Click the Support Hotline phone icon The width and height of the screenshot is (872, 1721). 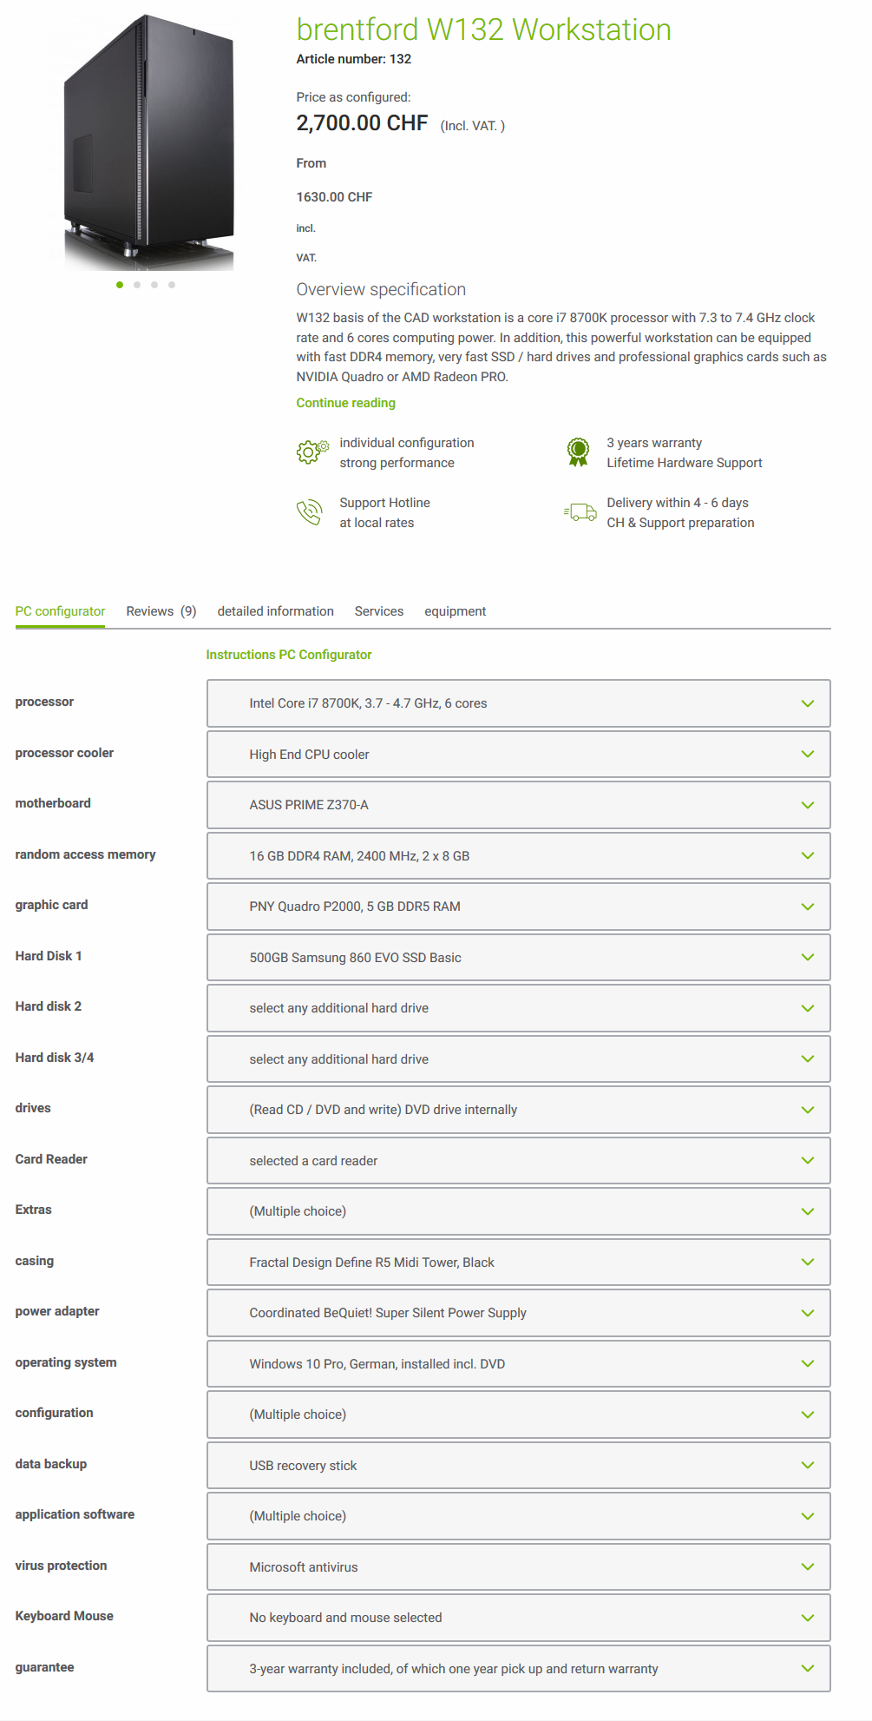coord(309,512)
